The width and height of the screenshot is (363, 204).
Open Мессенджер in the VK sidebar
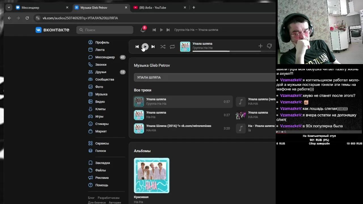[x=106, y=57]
